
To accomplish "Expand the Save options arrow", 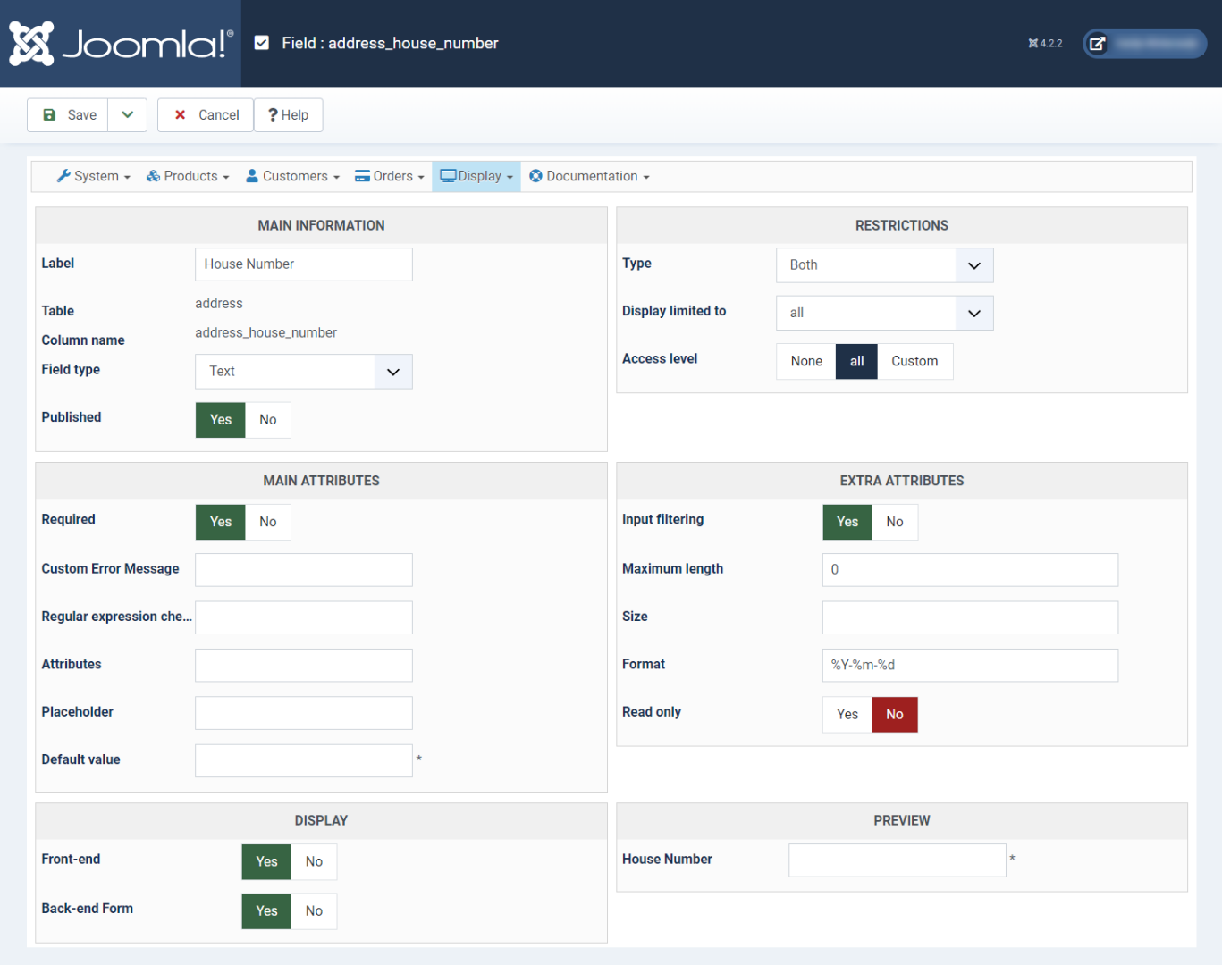I will point(128,115).
